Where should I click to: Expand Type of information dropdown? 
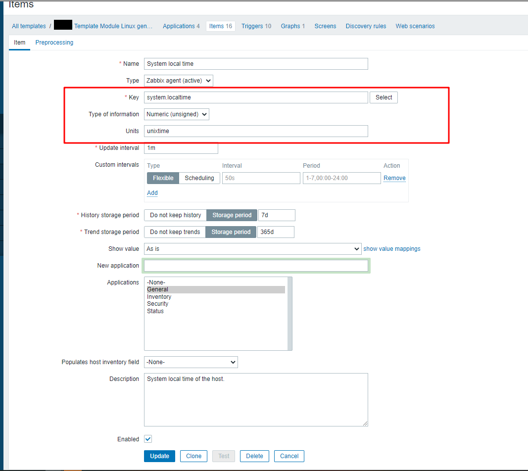tap(177, 114)
